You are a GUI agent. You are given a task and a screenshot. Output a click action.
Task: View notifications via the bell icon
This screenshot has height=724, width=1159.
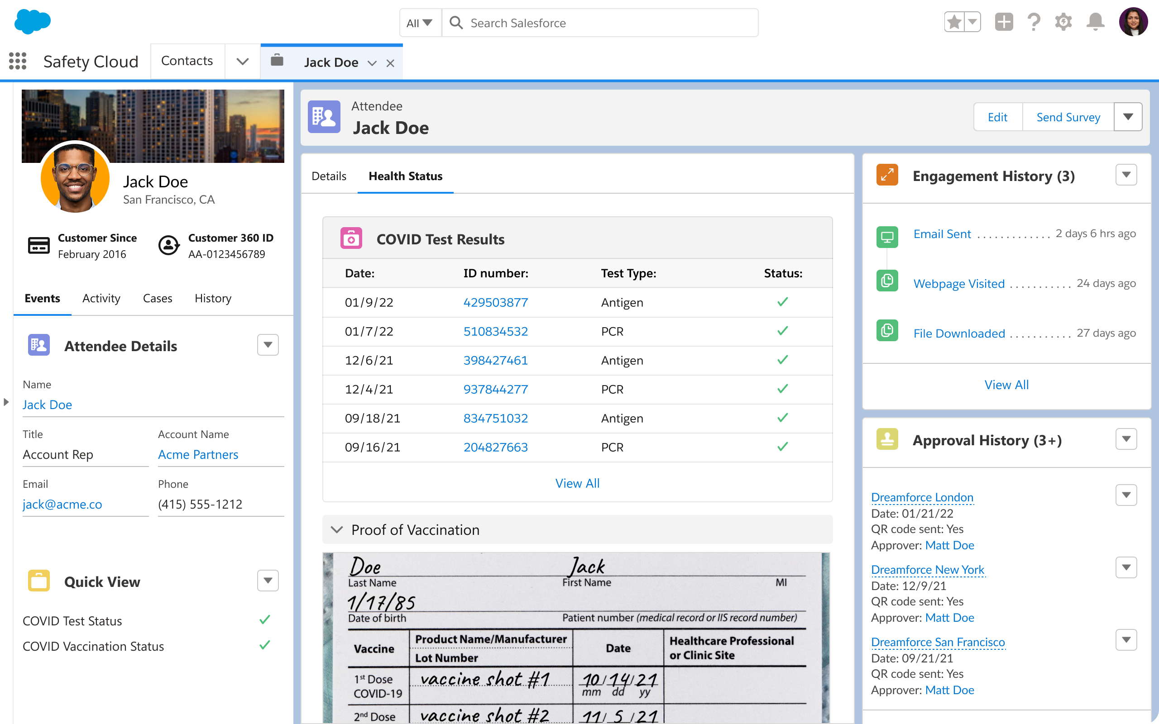point(1095,22)
